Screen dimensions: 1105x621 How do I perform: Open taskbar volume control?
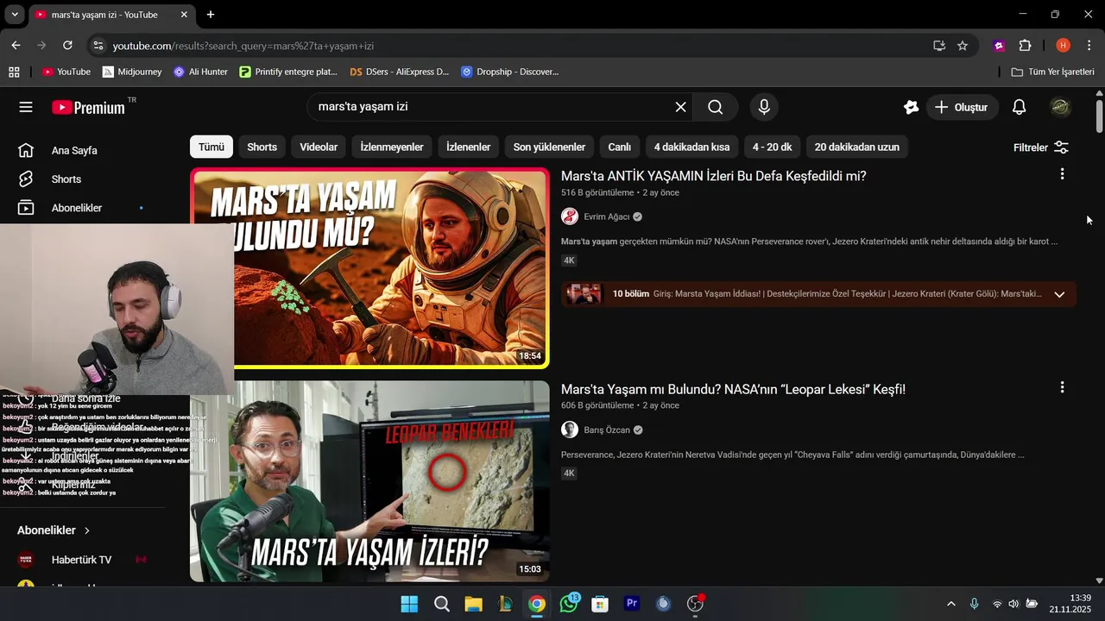(1013, 604)
